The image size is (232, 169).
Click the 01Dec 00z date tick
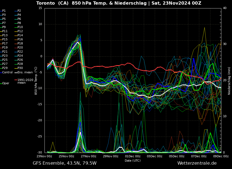point(133,156)
